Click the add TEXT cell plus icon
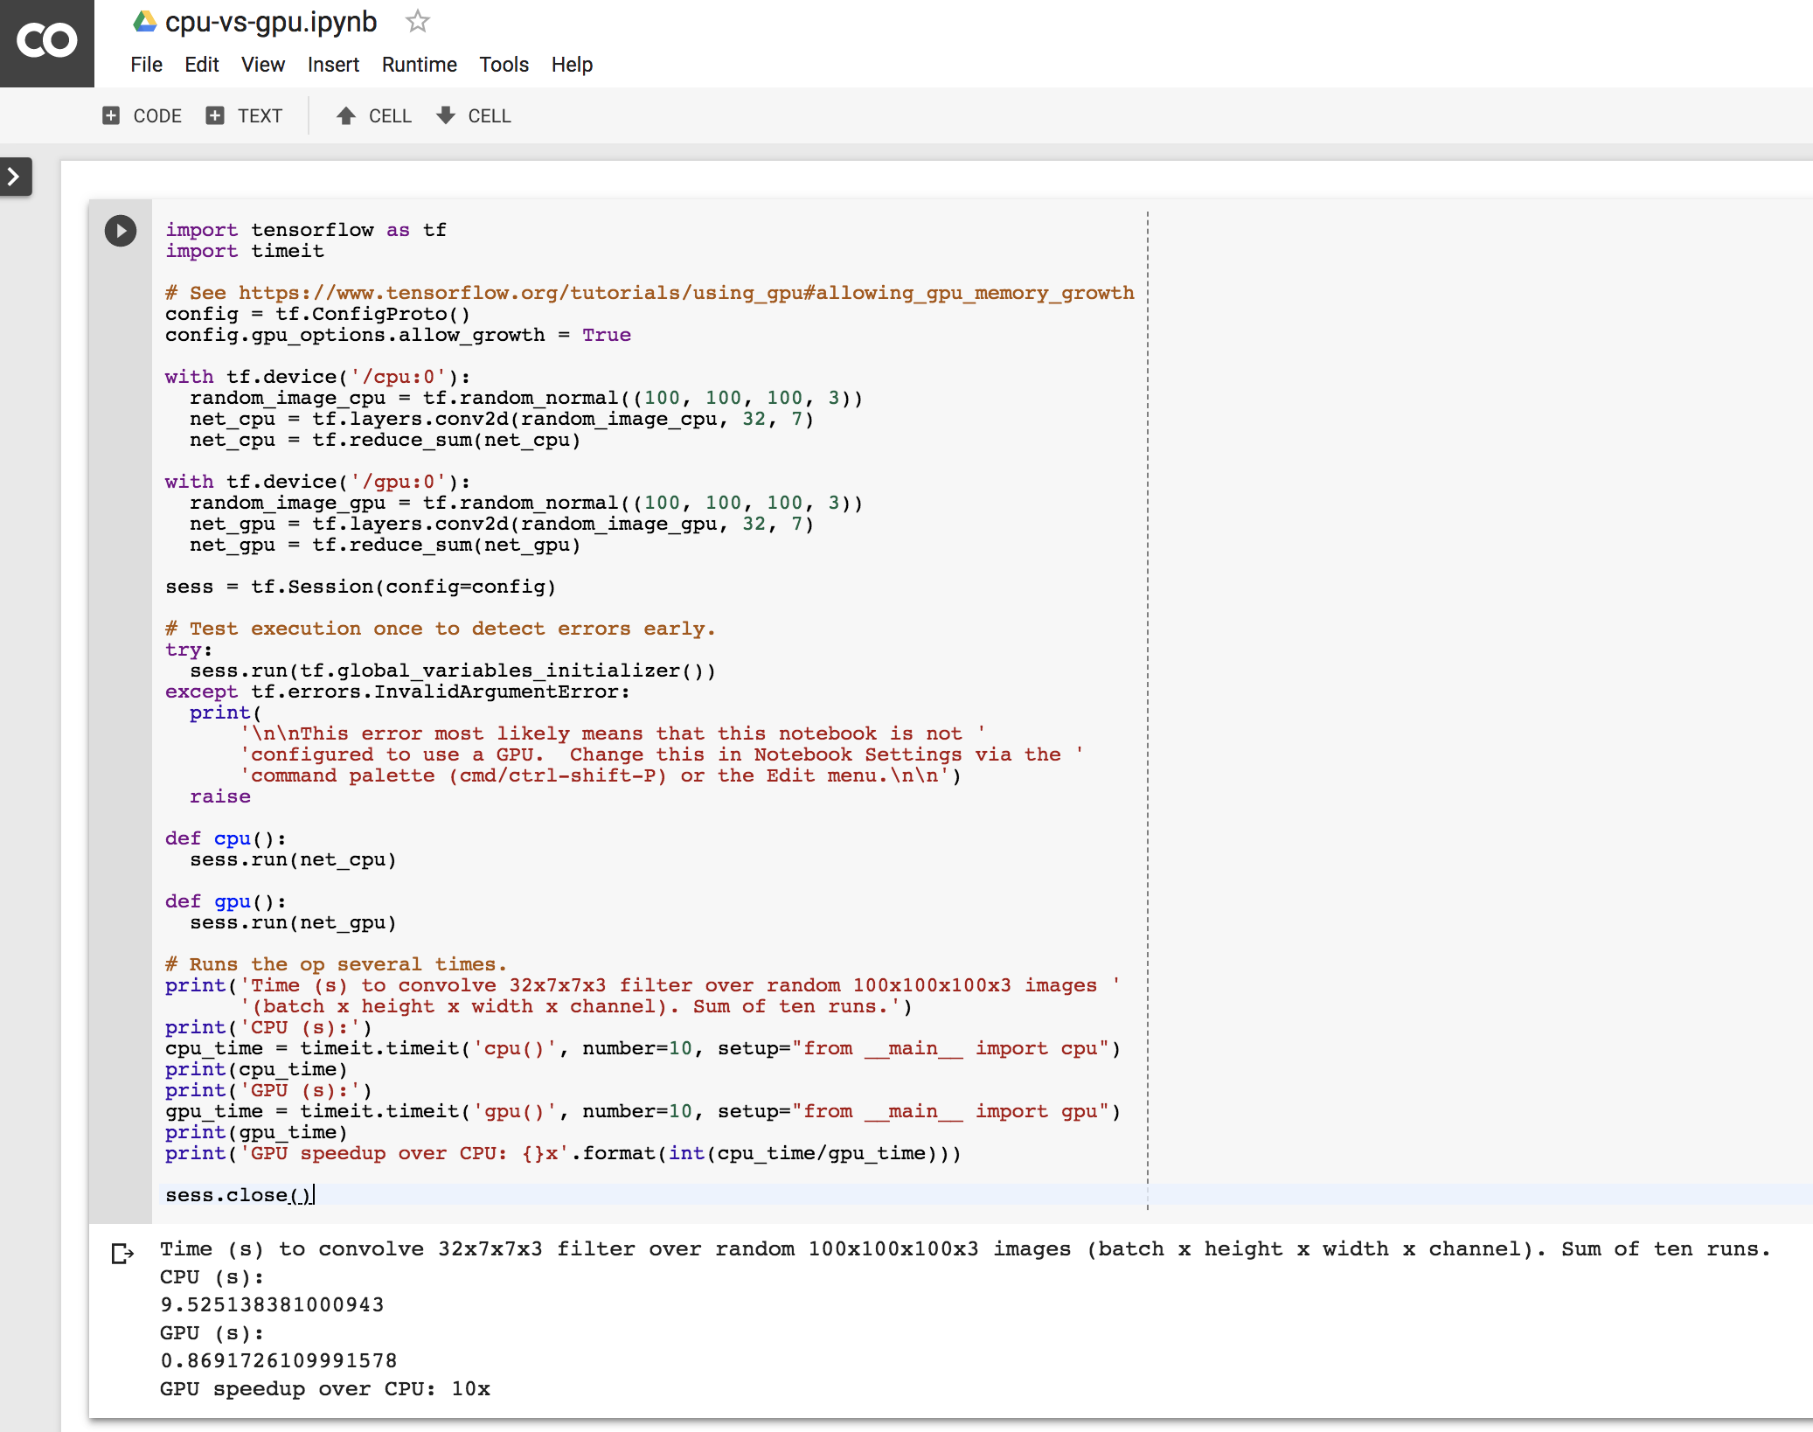The height and width of the screenshot is (1432, 1813). tap(215, 115)
